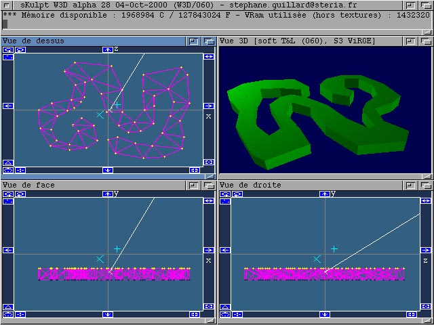This screenshot has height=325, width=434.
Task: Click the close gadget of sKulpt W3D window
Action: (7, 5)
